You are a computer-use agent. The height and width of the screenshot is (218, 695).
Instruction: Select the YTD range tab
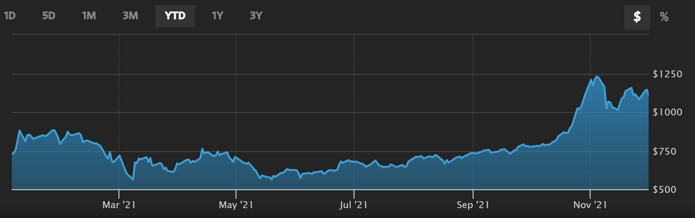point(175,16)
